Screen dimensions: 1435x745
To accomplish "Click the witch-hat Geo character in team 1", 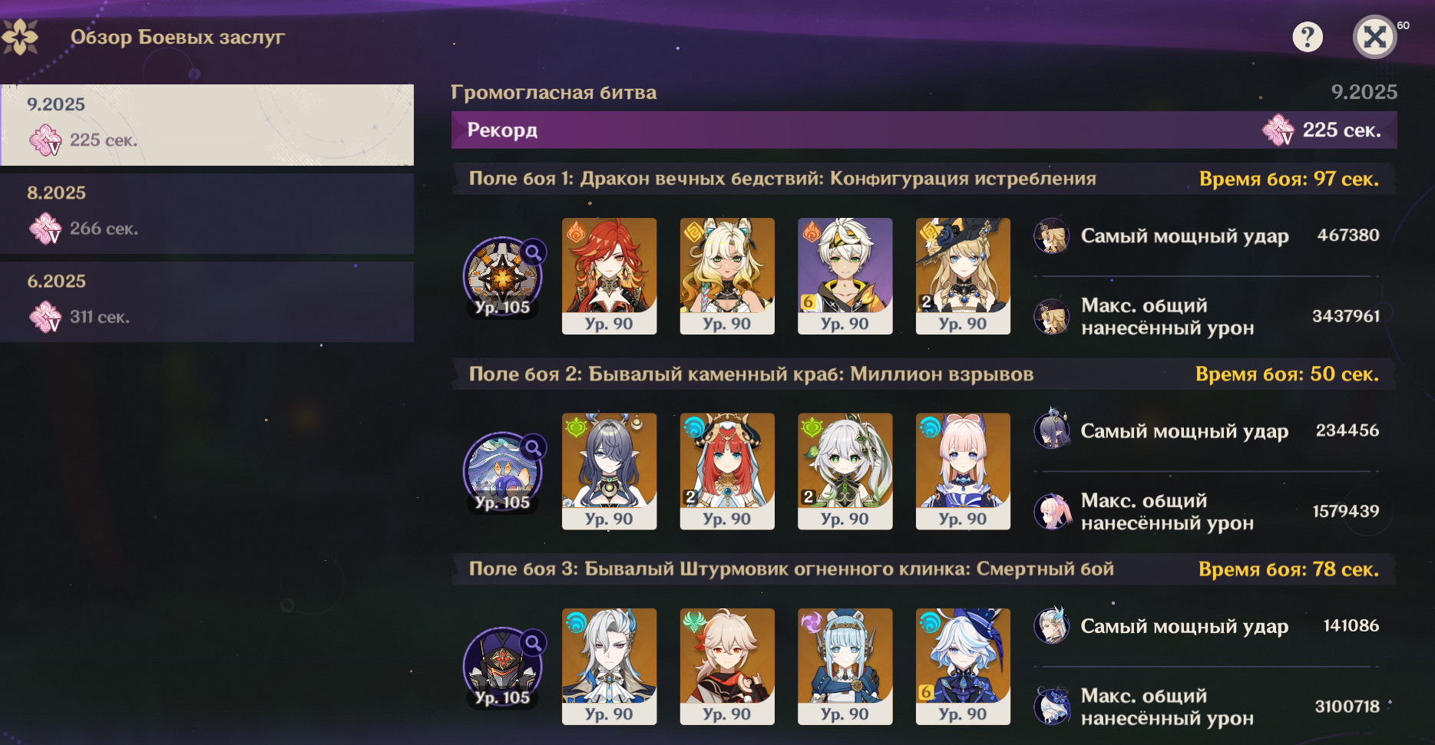I will click(x=963, y=276).
